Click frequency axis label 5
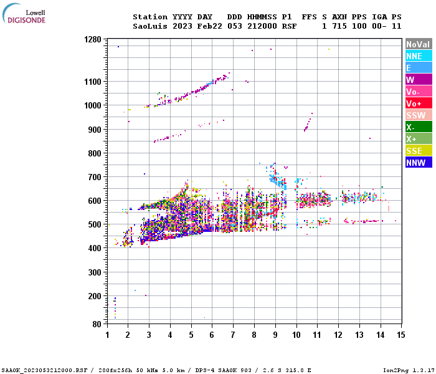 click(191, 335)
